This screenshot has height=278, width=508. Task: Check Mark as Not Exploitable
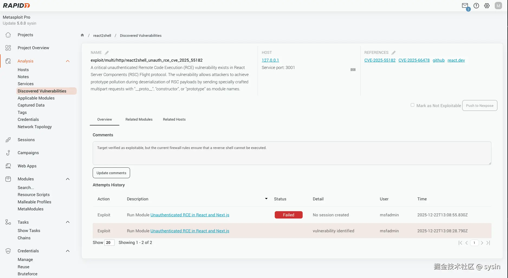click(412, 105)
